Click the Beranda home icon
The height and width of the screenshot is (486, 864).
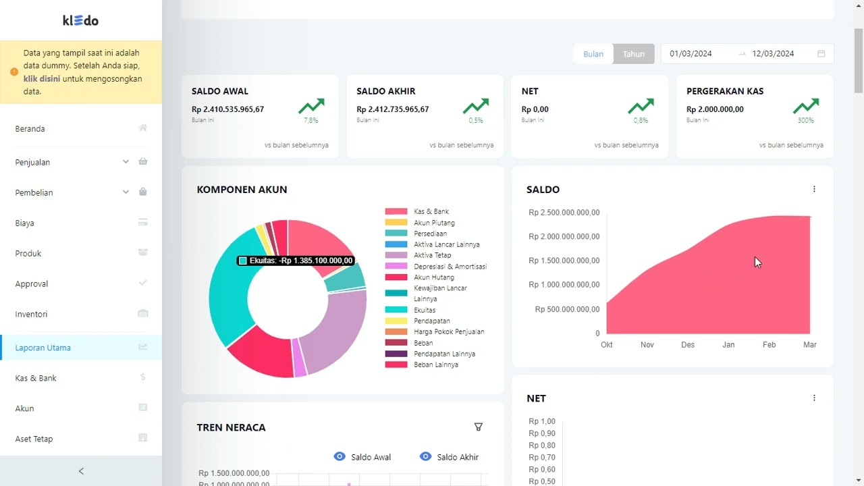pos(142,128)
